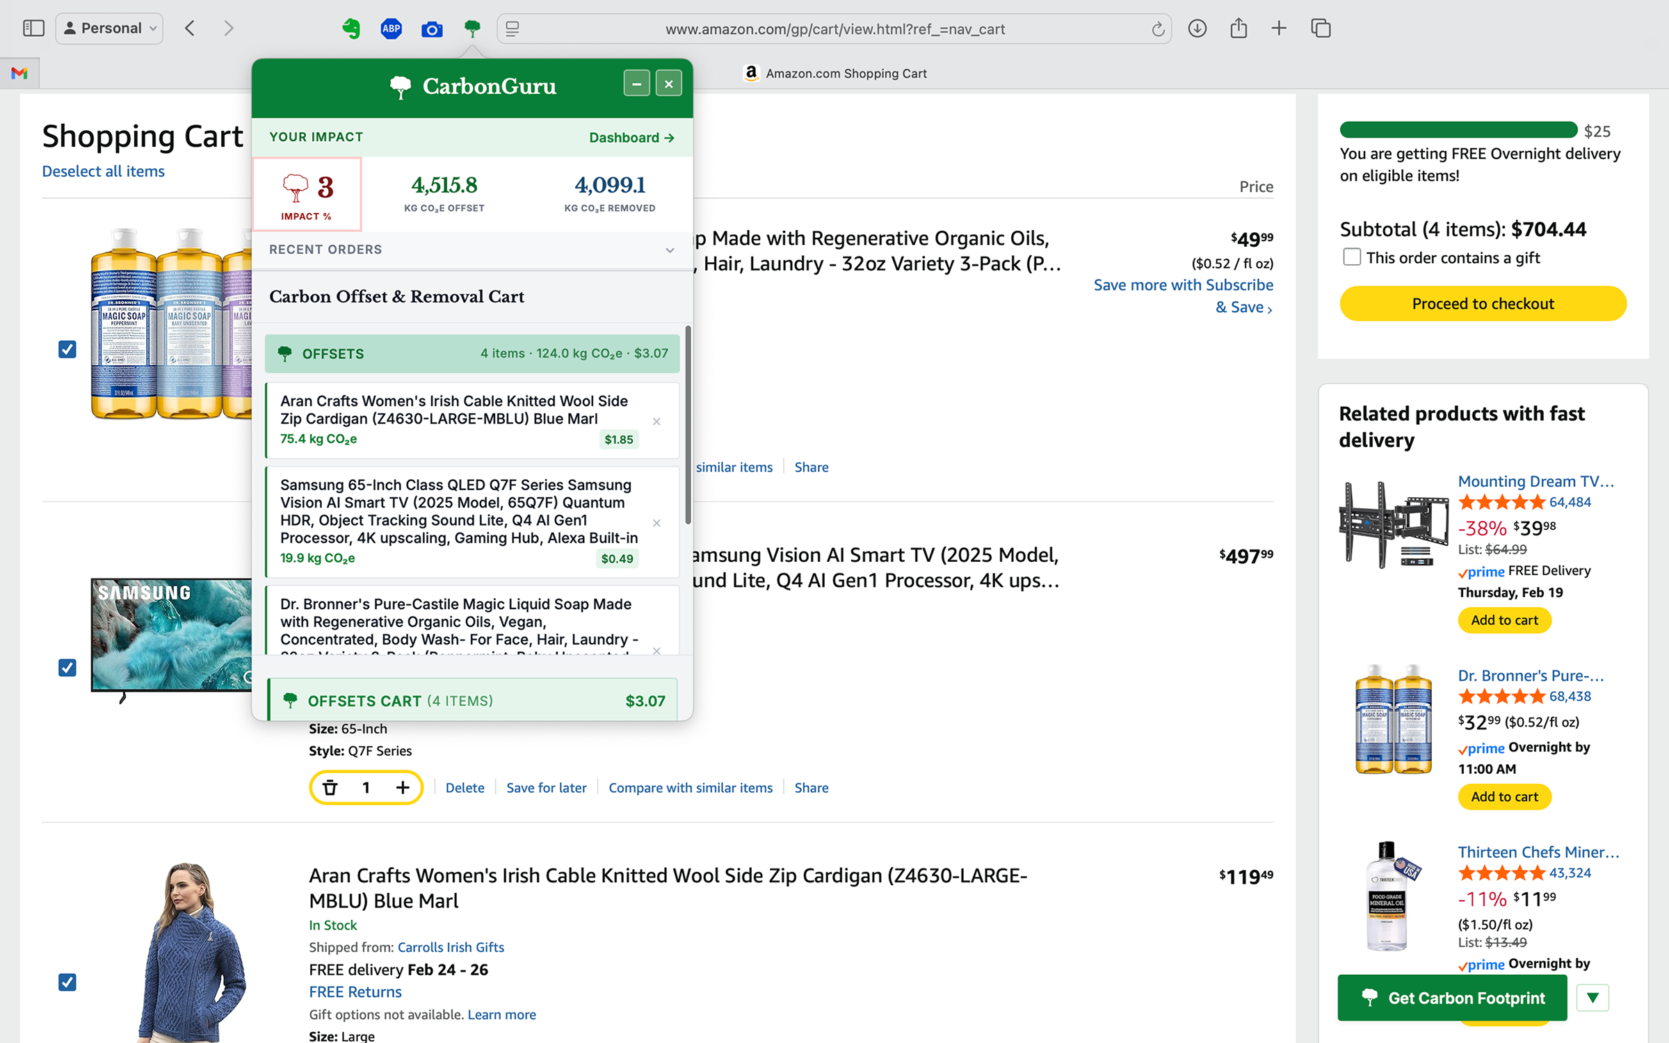Image resolution: width=1669 pixels, height=1043 pixels.
Task: Click the CarbonGuru cart scrollbar
Action: (x=688, y=424)
